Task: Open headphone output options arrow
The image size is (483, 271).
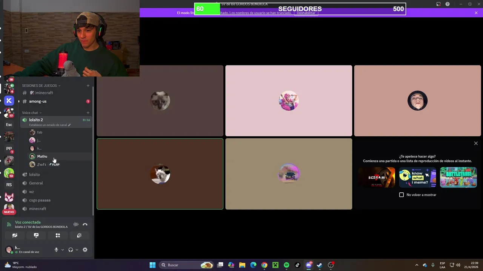Action: pos(77,250)
